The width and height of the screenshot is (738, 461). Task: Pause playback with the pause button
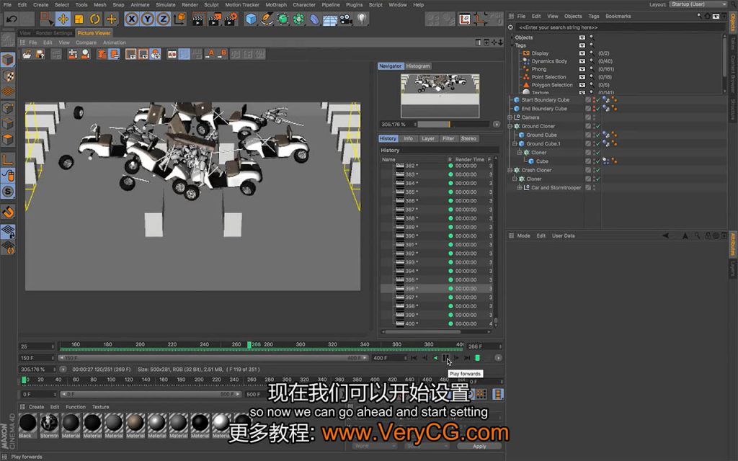pyautogui.click(x=445, y=358)
